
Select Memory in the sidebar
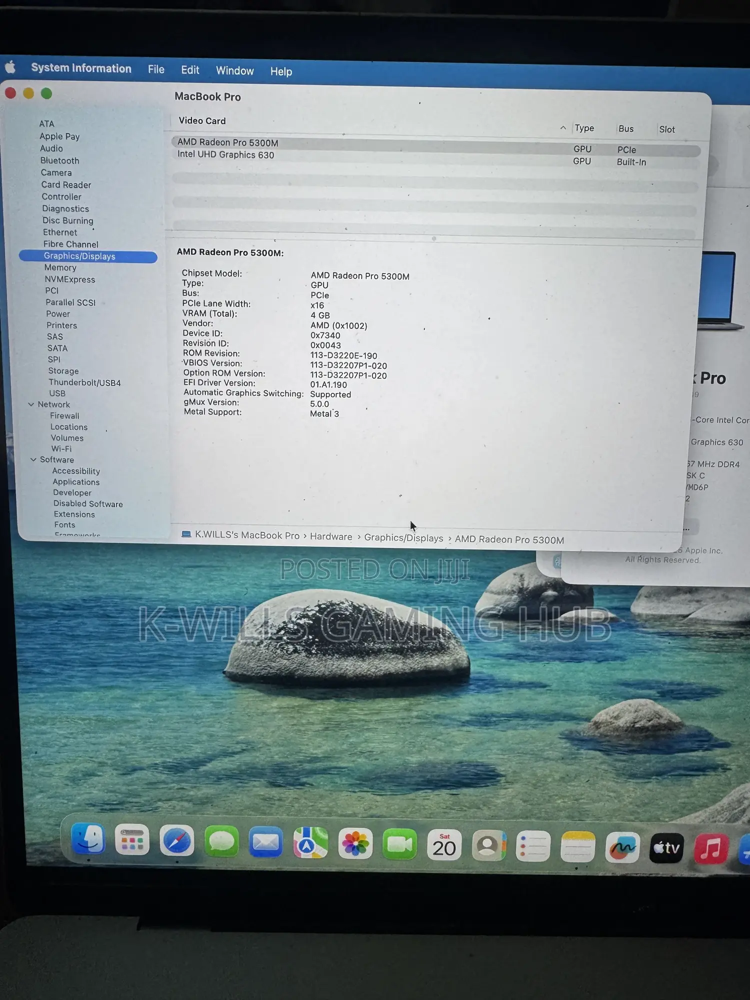(x=60, y=267)
